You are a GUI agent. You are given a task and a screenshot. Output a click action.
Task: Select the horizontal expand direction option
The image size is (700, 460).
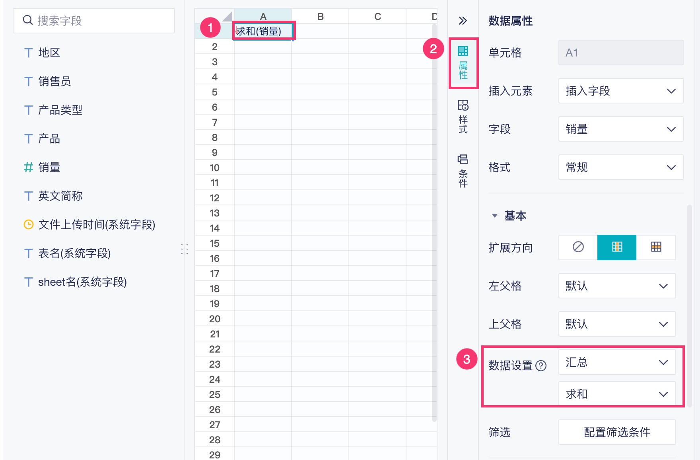[656, 247]
